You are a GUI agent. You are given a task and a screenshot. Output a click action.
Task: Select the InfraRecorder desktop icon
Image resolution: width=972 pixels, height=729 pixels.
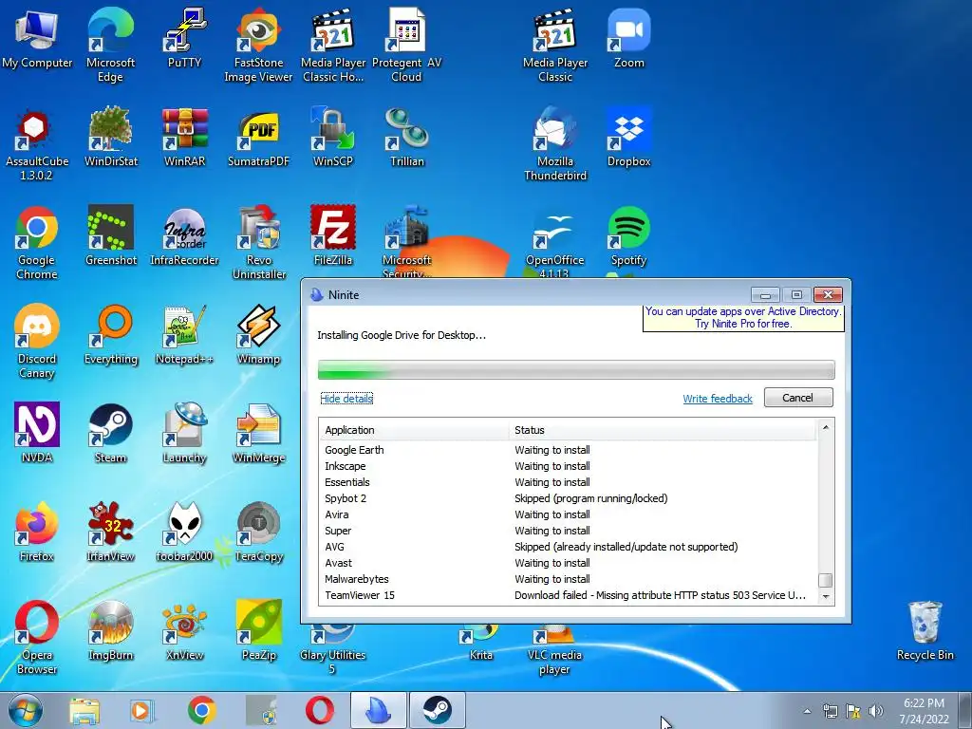(184, 235)
